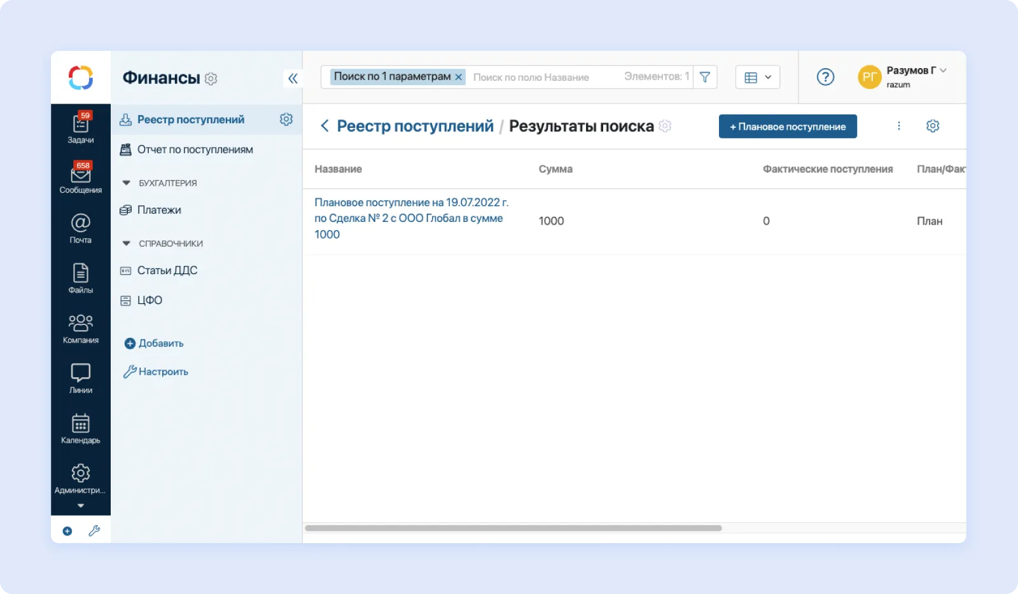
Task: Click the '+ Плановое поступление' button
Action: point(788,127)
